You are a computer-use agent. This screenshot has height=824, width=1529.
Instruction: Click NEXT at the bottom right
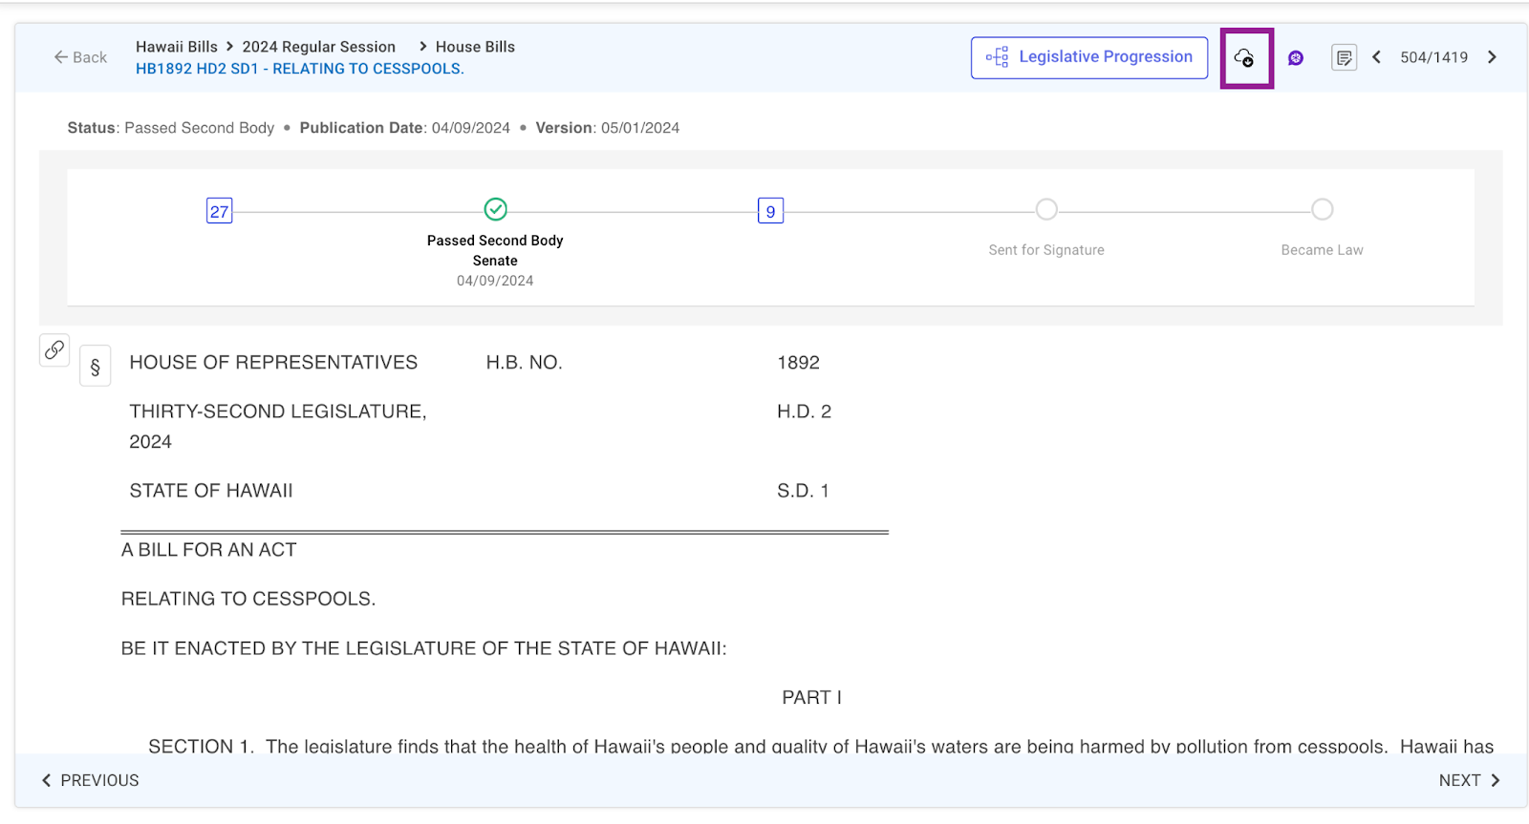[1469, 780]
